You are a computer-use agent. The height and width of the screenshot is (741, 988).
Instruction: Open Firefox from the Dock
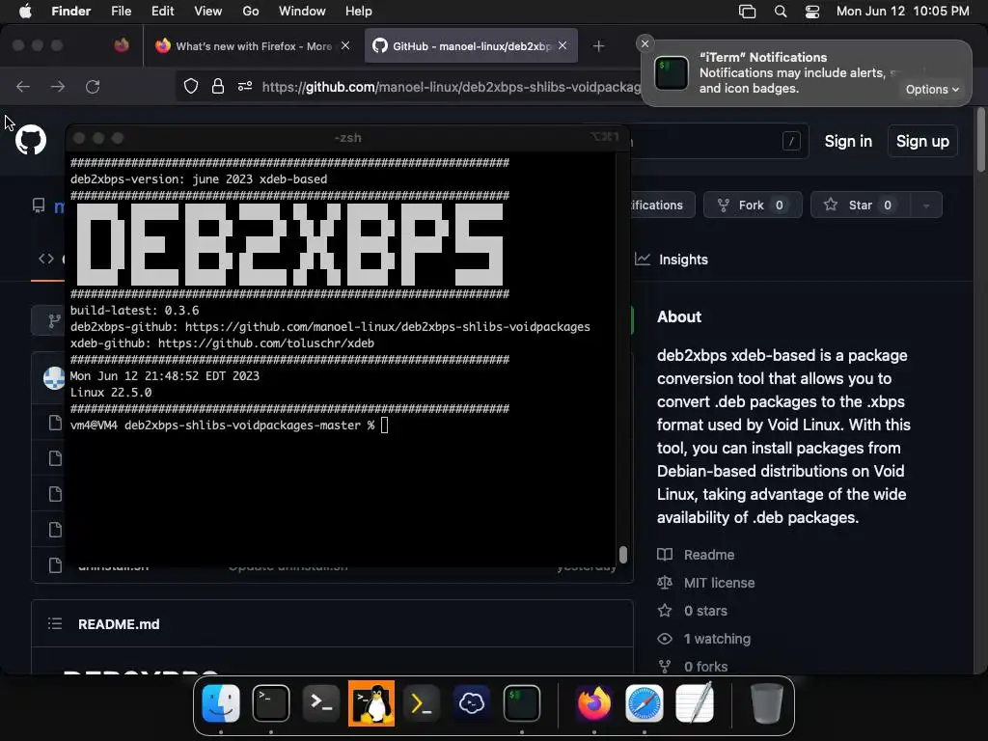tap(593, 702)
